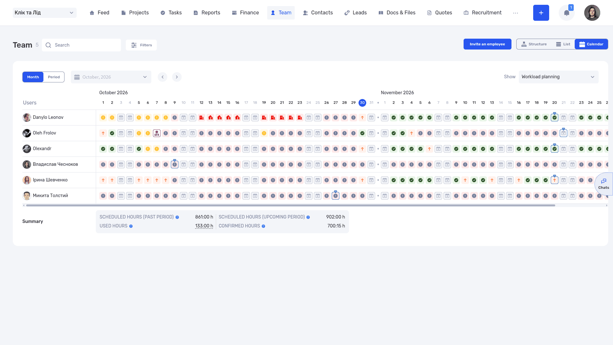Click the more options ellipsis in navigation

coord(516,13)
